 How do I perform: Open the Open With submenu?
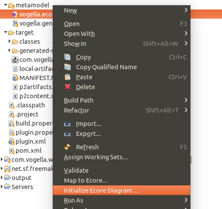click(121, 34)
